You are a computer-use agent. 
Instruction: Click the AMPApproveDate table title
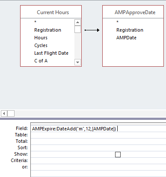coord(135,12)
